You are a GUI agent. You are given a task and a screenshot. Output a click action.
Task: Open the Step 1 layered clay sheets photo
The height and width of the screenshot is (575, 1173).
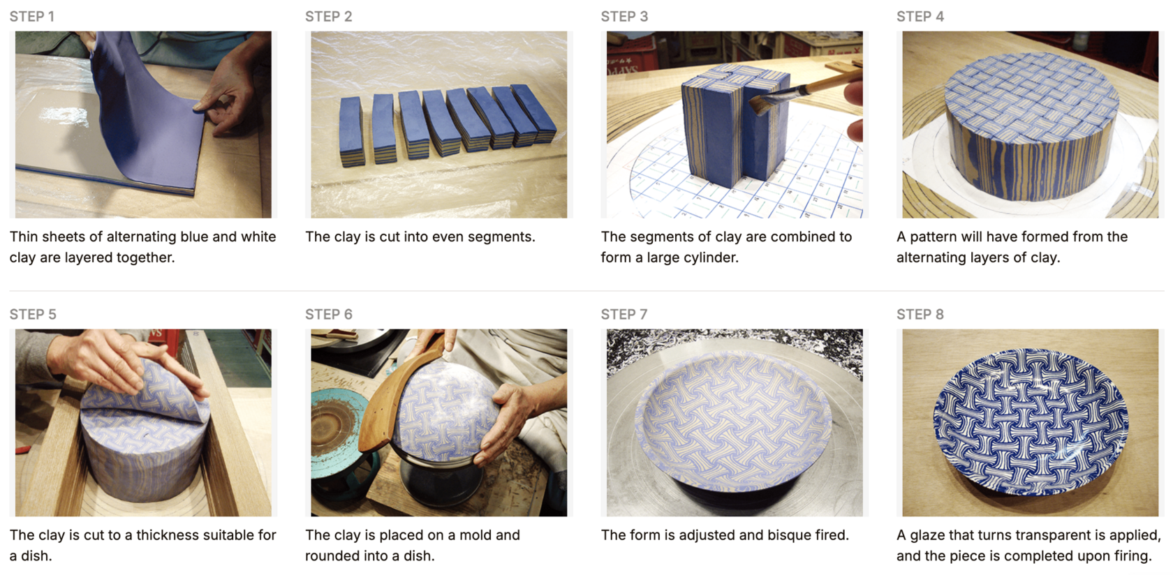(143, 124)
